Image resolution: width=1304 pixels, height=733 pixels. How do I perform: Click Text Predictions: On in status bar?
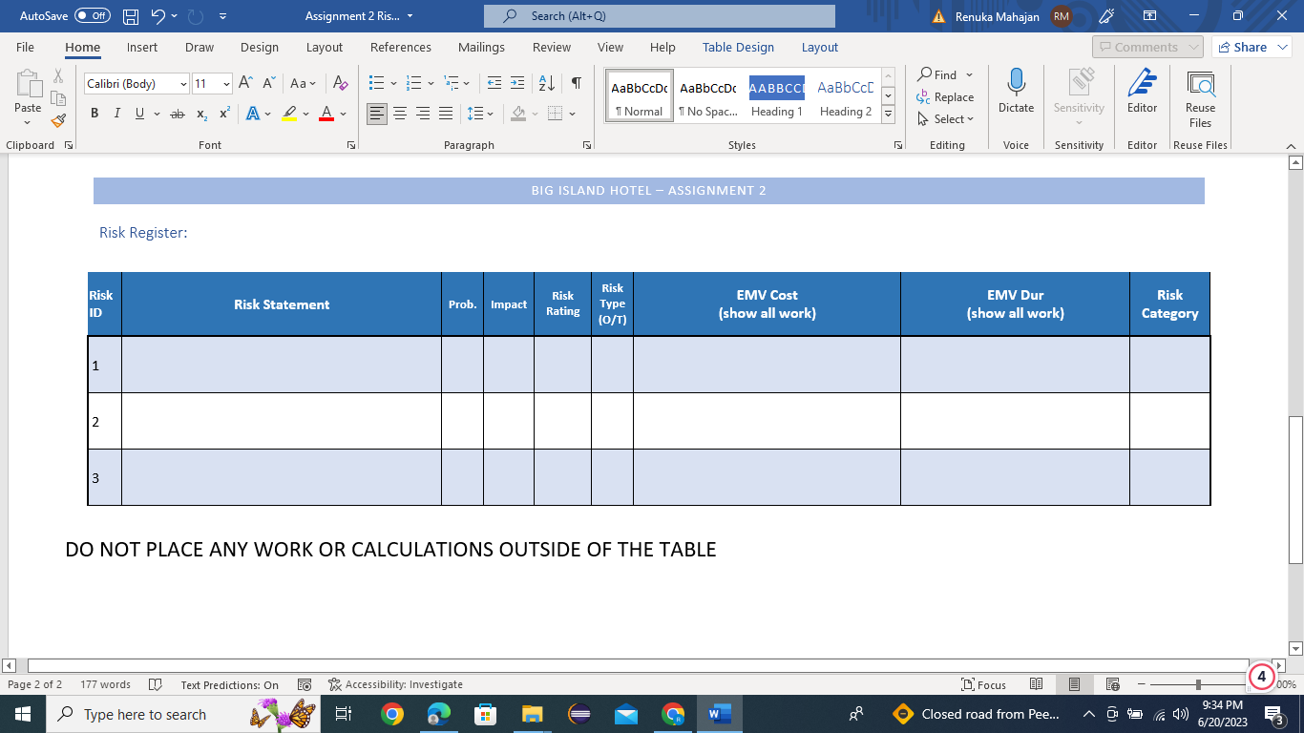click(229, 684)
